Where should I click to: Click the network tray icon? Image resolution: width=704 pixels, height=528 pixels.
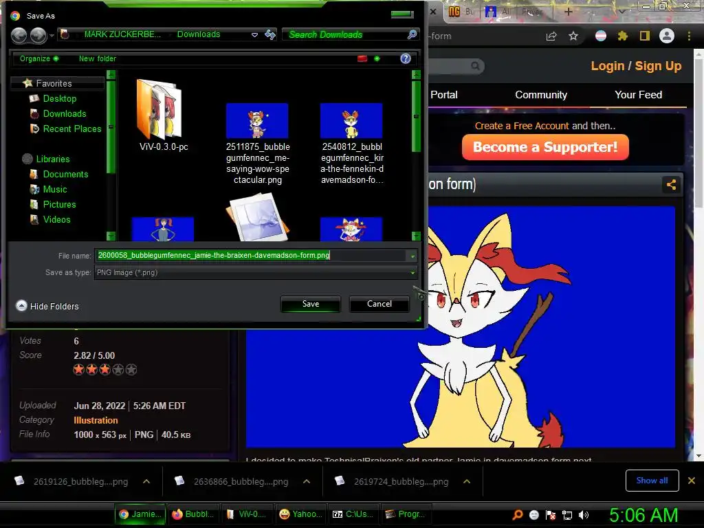567,515
